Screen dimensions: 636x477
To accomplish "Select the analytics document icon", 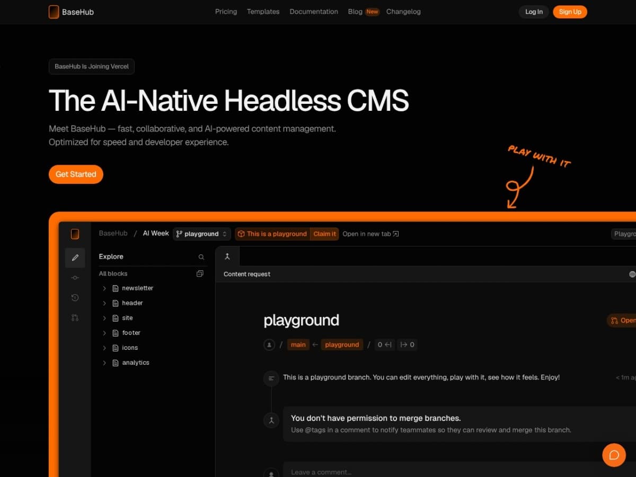I will point(115,363).
